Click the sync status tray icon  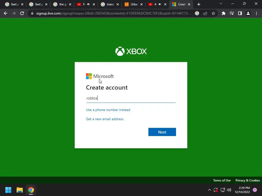pos(215,190)
